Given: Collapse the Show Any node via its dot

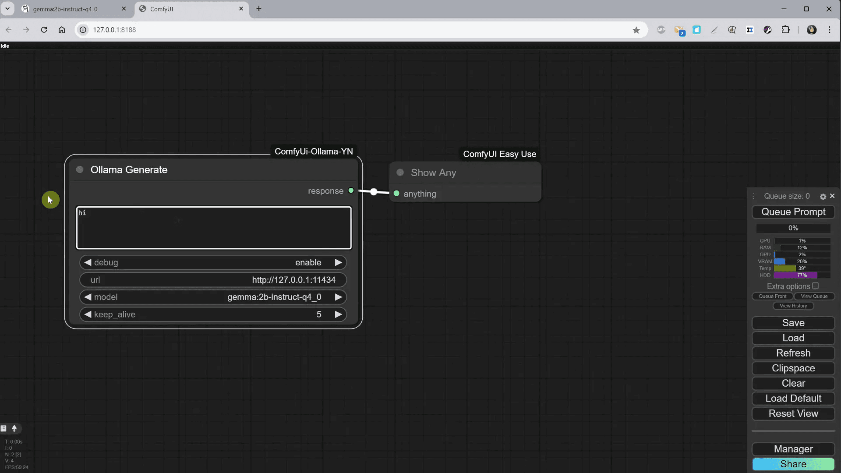Looking at the screenshot, I should pos(400,173).
